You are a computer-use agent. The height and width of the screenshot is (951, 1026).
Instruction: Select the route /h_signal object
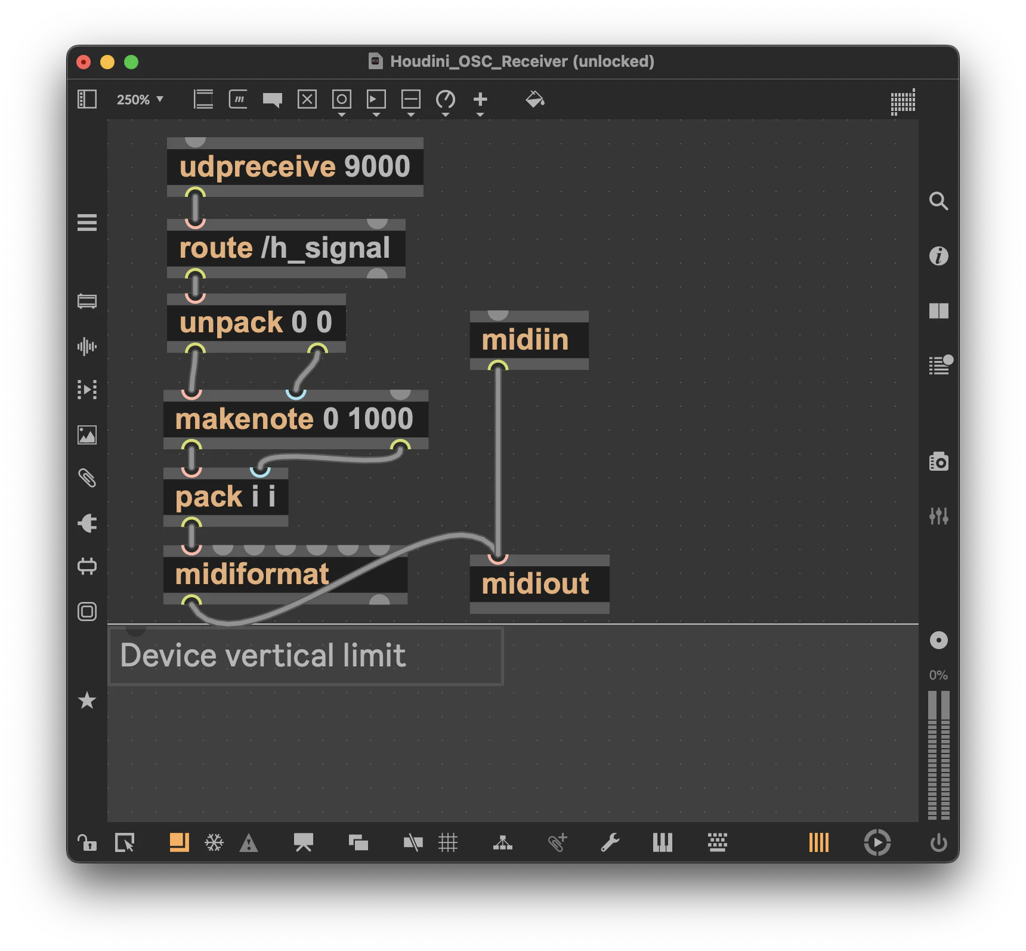(286, 249)
